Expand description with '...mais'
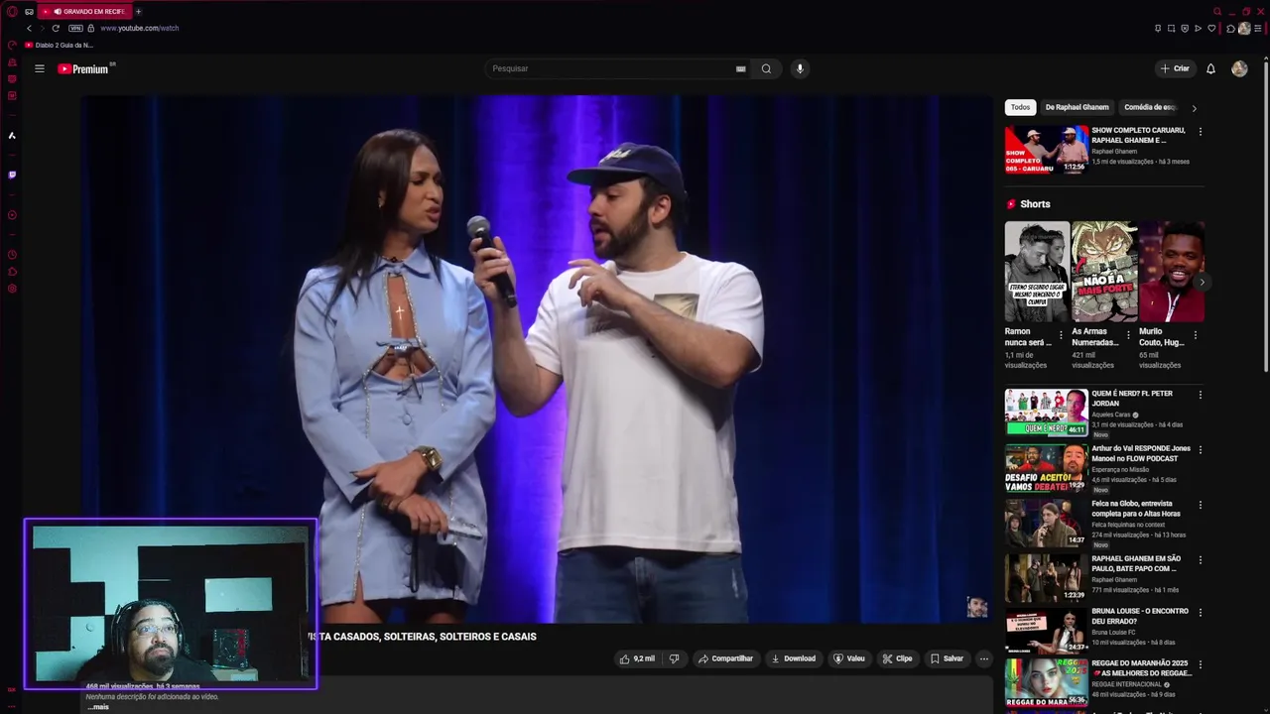The image size is (1270, 714). click(x=98, y=707)
